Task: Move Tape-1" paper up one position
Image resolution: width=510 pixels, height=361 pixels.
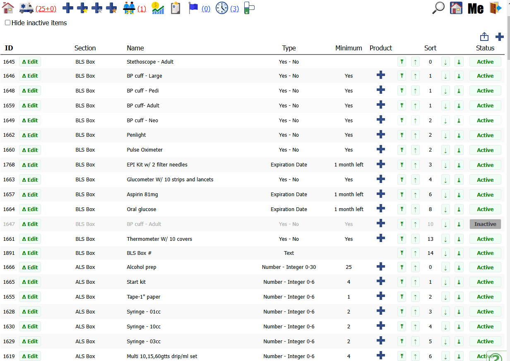Action: coord(415,297)
